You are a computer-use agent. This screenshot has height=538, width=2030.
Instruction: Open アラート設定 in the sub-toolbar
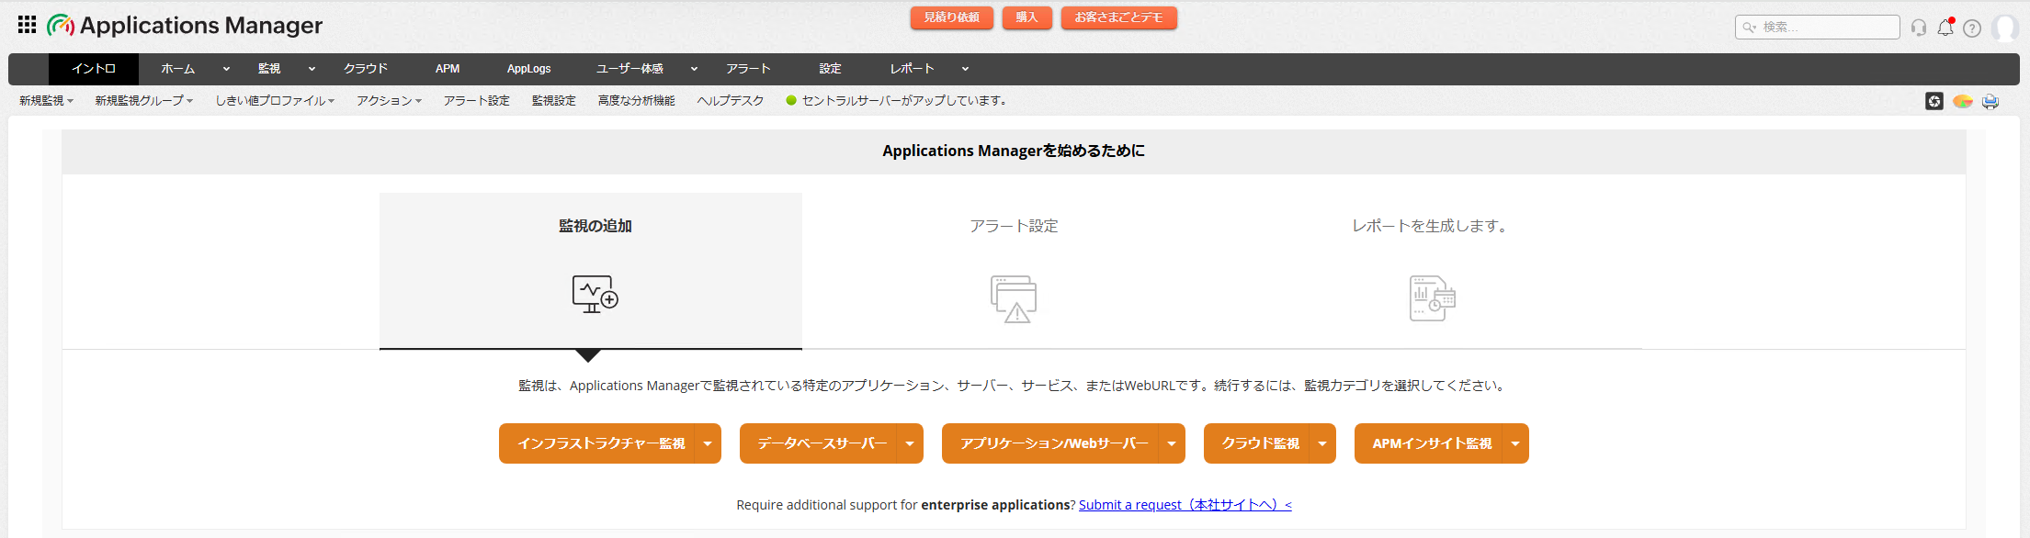[x=476, y=101]
